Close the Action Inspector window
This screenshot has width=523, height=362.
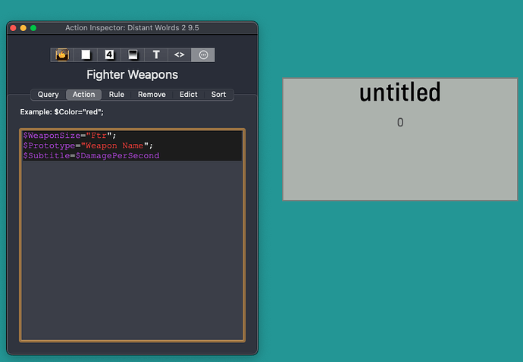click(x=14, y=28)
